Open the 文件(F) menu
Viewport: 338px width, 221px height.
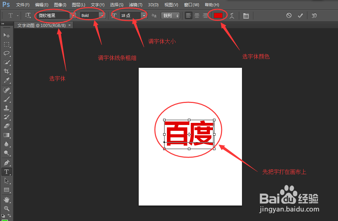(x=23, y=5)
